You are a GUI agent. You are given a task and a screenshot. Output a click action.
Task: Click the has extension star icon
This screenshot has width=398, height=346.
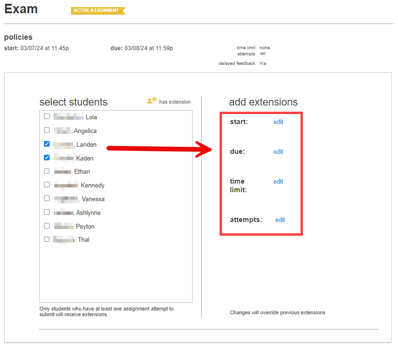pos(151,101)
